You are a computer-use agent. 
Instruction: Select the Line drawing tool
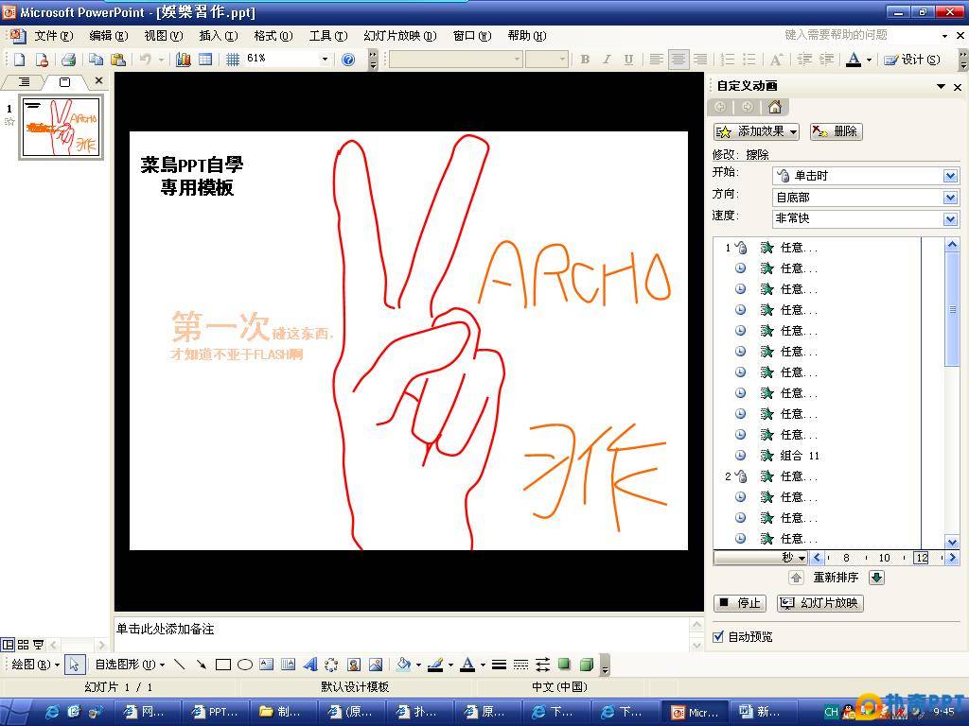[x=179, y=665]
